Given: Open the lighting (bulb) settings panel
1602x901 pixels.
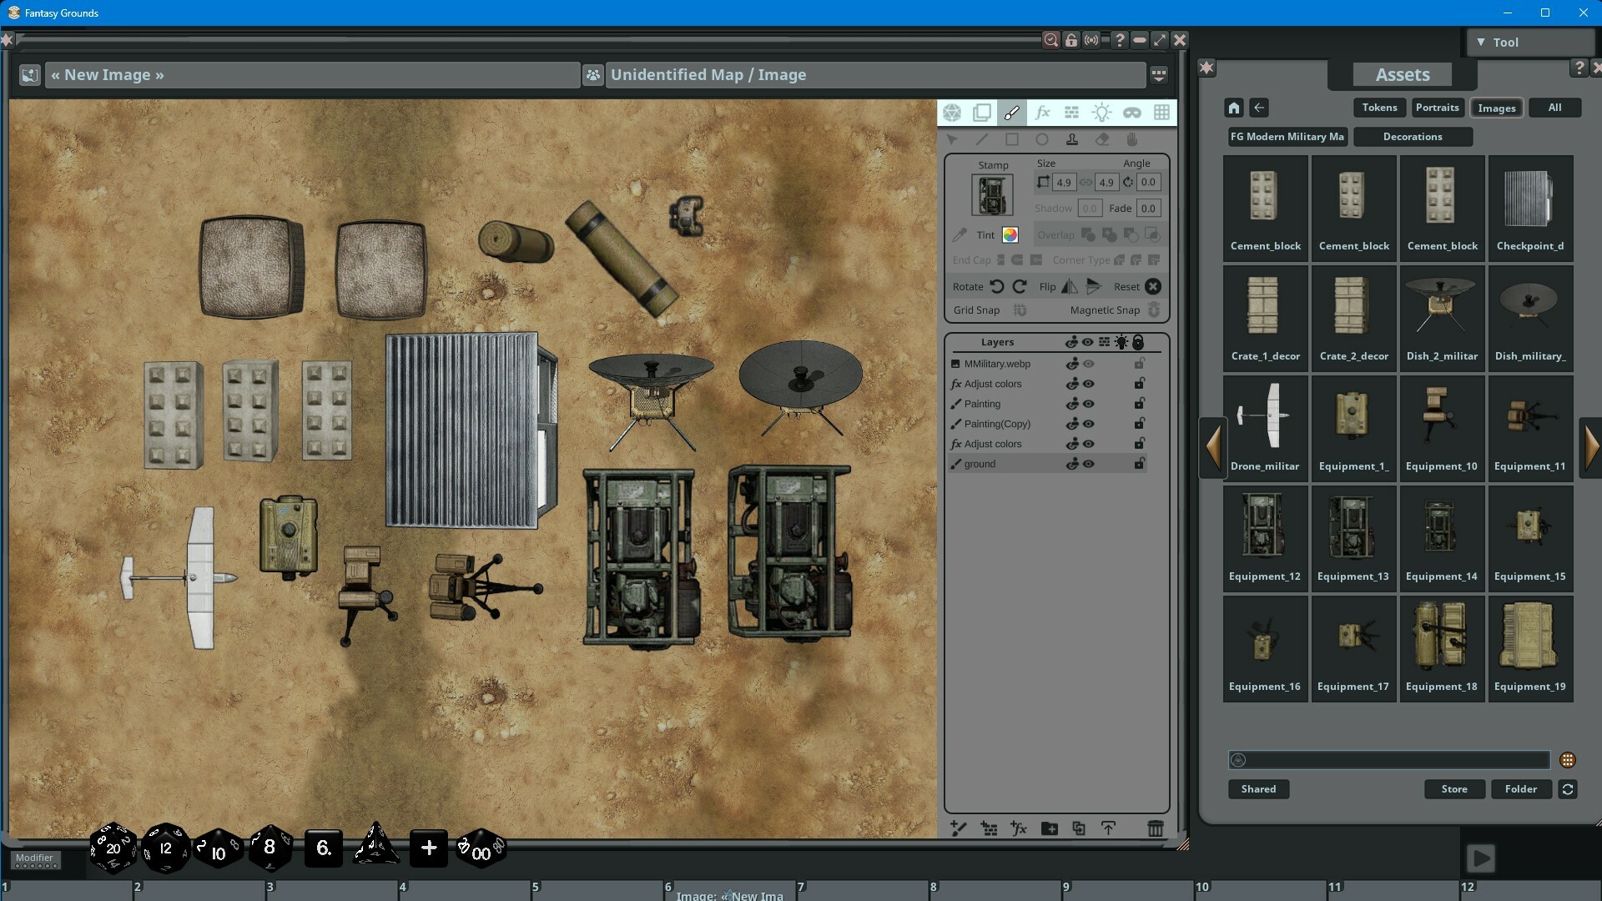Looking at the screenshot, I should pyautogui.click(x=1101, y=113).
